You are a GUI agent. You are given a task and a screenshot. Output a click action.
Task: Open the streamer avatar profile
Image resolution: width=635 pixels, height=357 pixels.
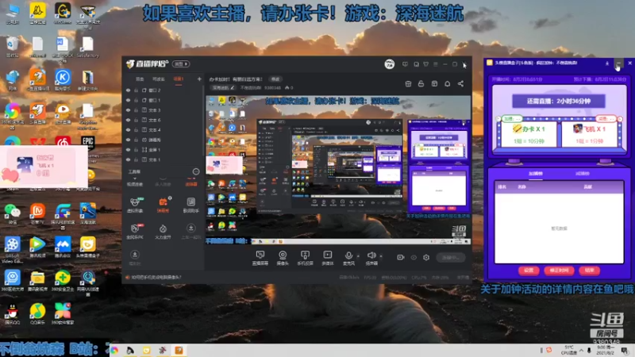pyautogui.click(x=389, y=64)
